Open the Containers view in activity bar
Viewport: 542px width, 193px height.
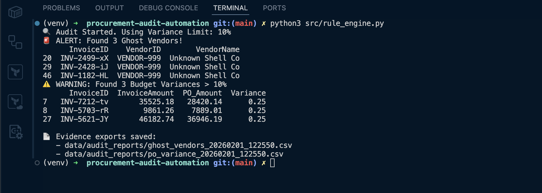tap(15, 12)
